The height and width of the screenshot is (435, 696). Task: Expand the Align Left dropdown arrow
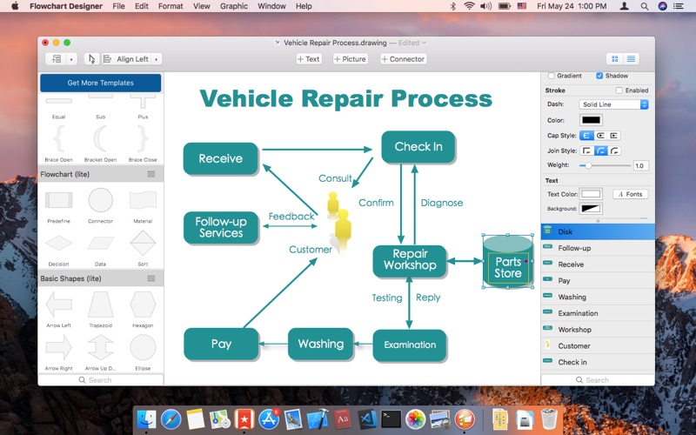157,59
